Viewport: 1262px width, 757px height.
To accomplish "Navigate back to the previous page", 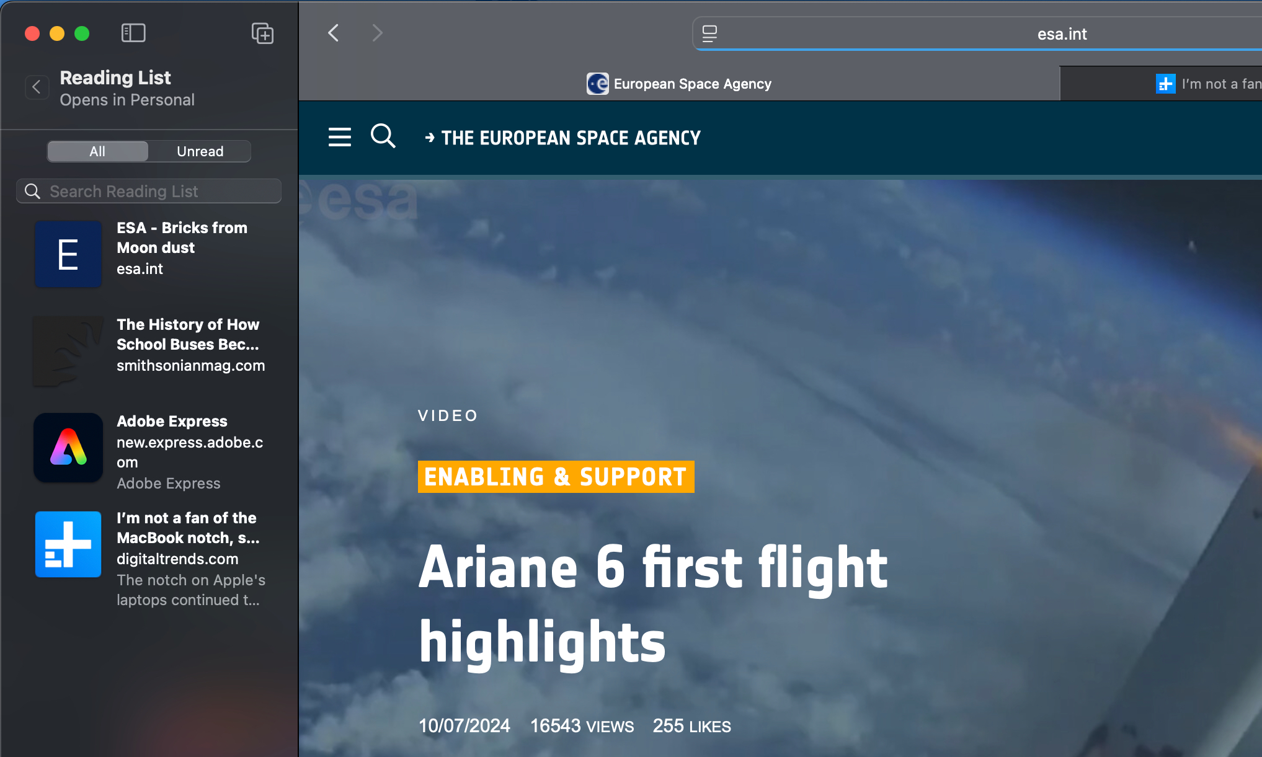I will click(334, 33).
